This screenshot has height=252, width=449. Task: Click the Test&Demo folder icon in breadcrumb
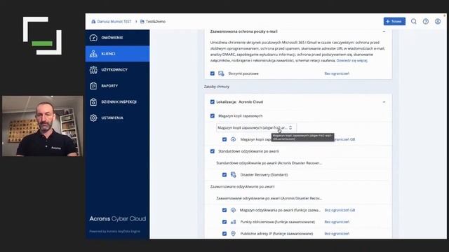[142, 22]
